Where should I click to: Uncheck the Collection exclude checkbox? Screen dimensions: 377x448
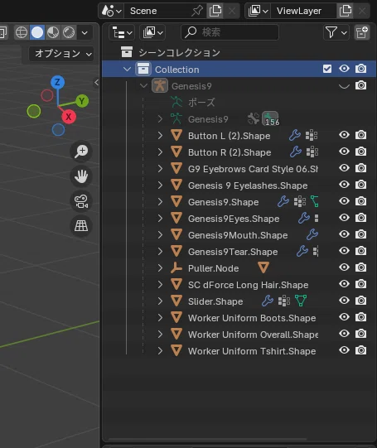[327, 69]
